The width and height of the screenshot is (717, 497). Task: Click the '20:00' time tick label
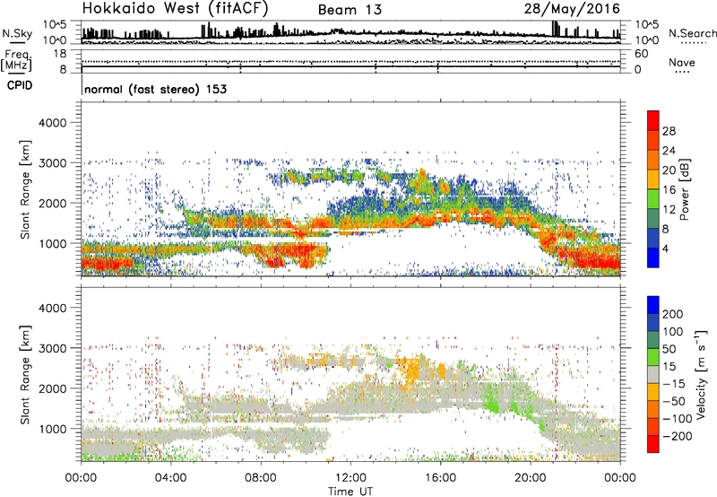coord(530,478)
